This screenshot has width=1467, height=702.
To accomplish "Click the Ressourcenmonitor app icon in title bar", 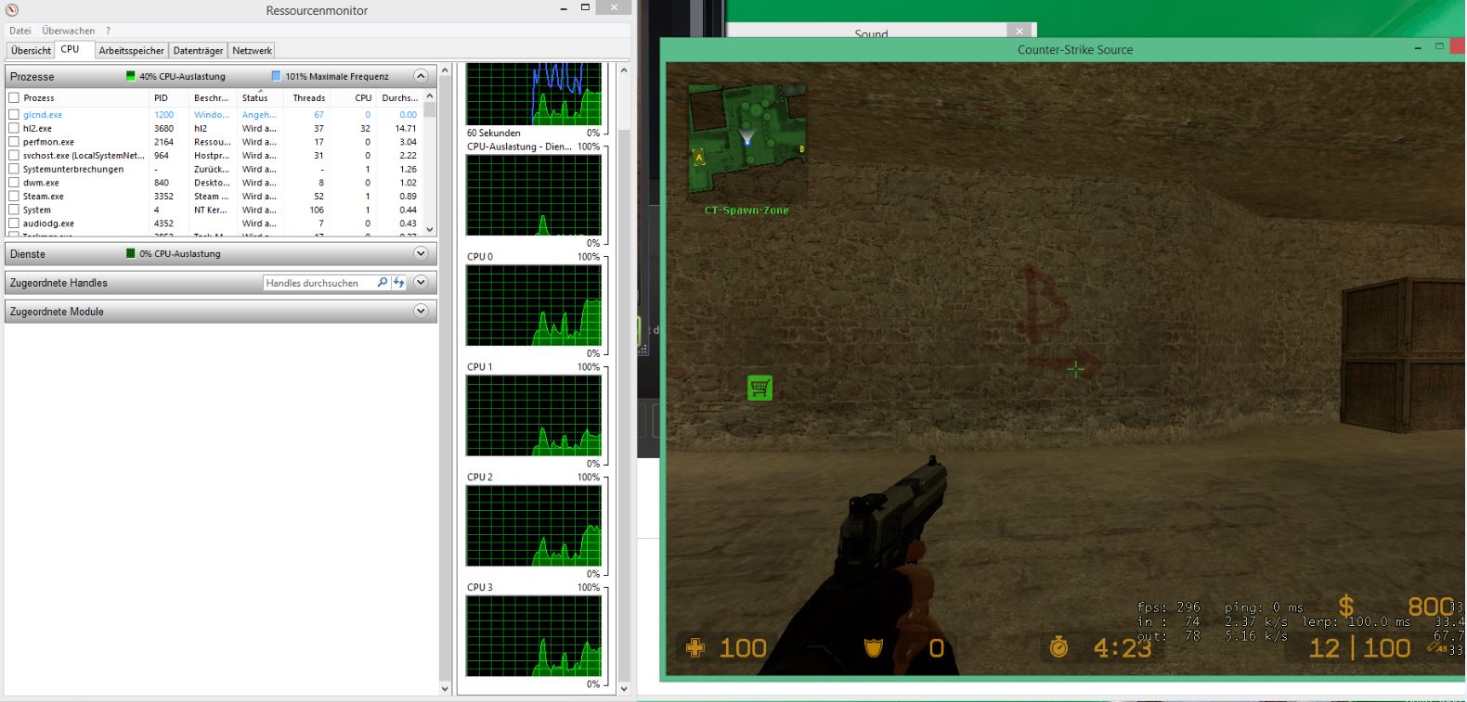I will [12, 10].
